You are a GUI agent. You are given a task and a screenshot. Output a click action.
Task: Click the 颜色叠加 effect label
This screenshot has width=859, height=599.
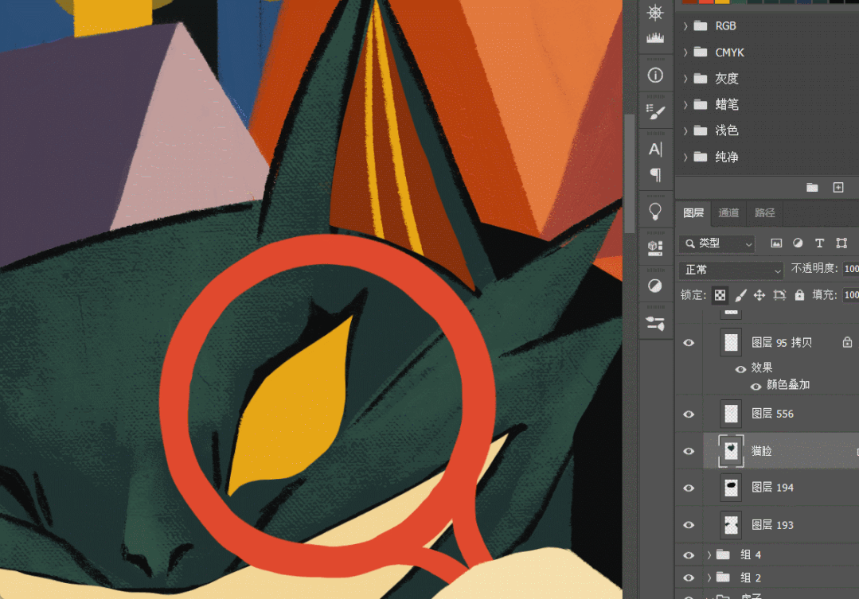[x=788, y=385]
